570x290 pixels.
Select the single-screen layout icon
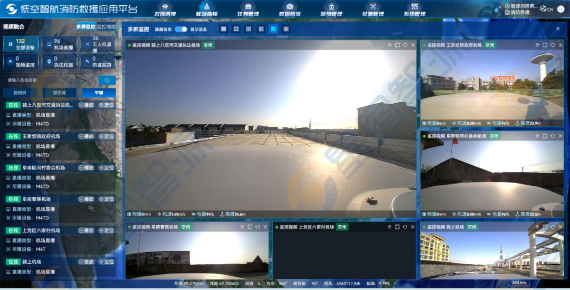pos(223,29)
